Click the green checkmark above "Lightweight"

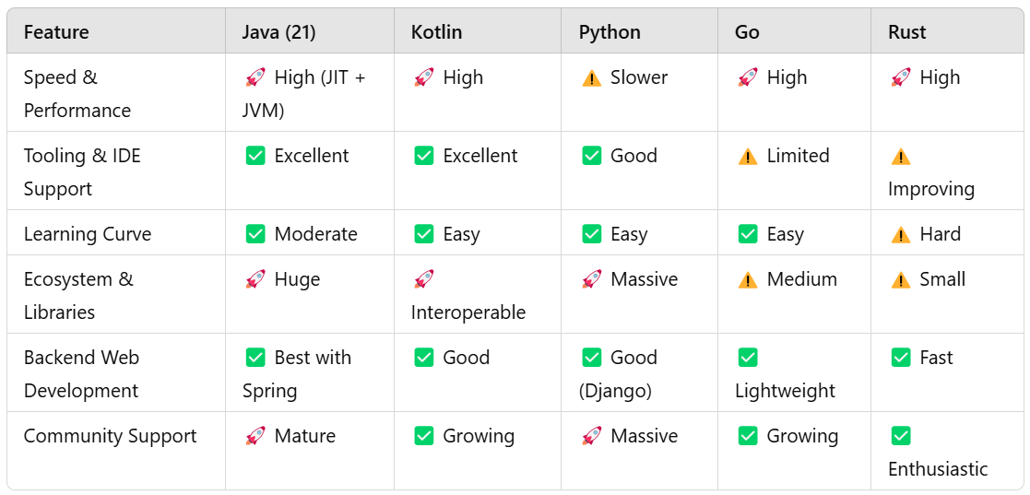coord(748,358)
